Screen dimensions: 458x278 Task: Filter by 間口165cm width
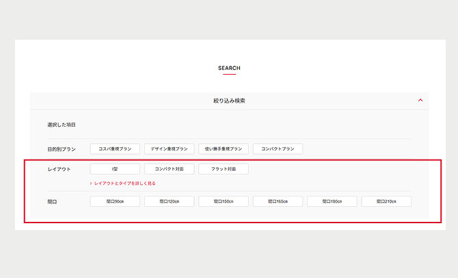pos(278,201)
